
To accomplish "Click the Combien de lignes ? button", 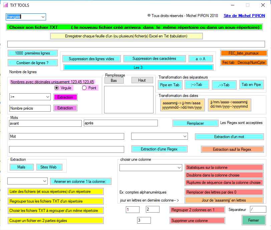I will coord(32,63).
